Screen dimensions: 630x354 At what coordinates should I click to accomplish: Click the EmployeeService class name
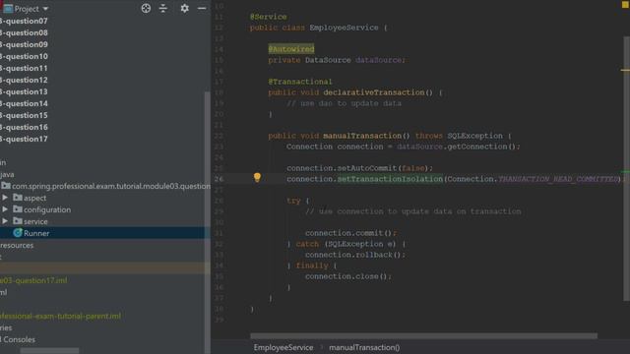(344, 28)
